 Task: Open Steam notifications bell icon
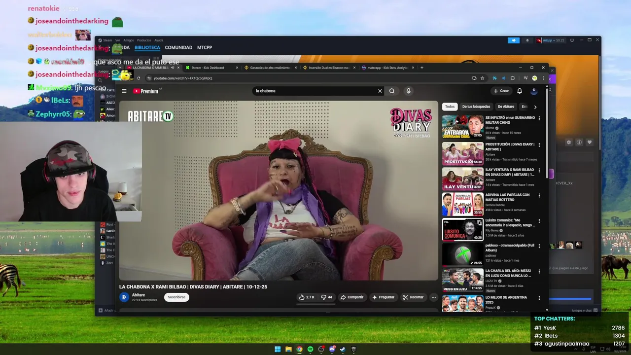coord(527,40)
